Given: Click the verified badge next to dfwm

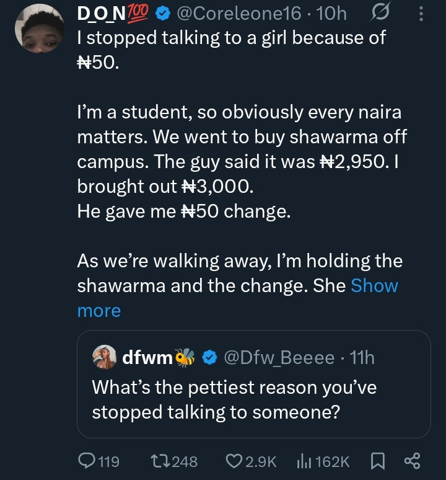Looking at the screenshot, I should [x=209, y=357].
